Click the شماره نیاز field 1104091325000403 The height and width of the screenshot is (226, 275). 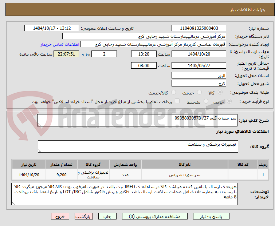(x=199, y=28)
